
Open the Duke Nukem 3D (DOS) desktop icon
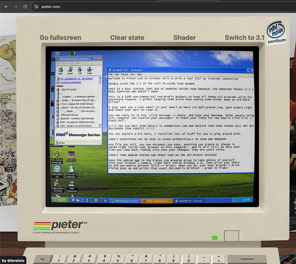(57, 186)
